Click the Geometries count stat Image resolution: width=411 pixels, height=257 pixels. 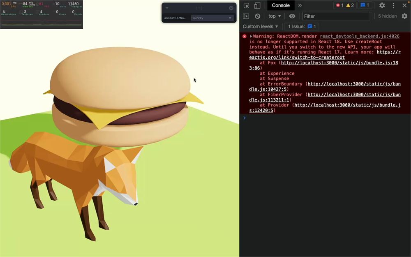pos(9,13)
